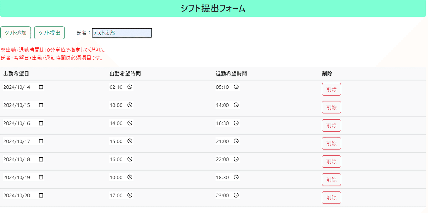Select the 16:00 start time field
The image size is (428, 213).
121,159
